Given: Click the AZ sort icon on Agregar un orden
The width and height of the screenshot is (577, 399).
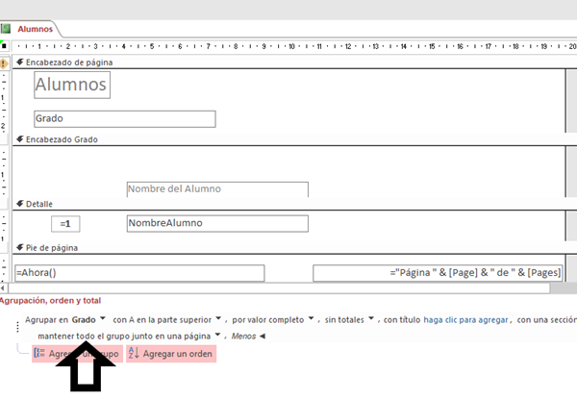Looking at the screenshot, I should click(x=134, y=353).
